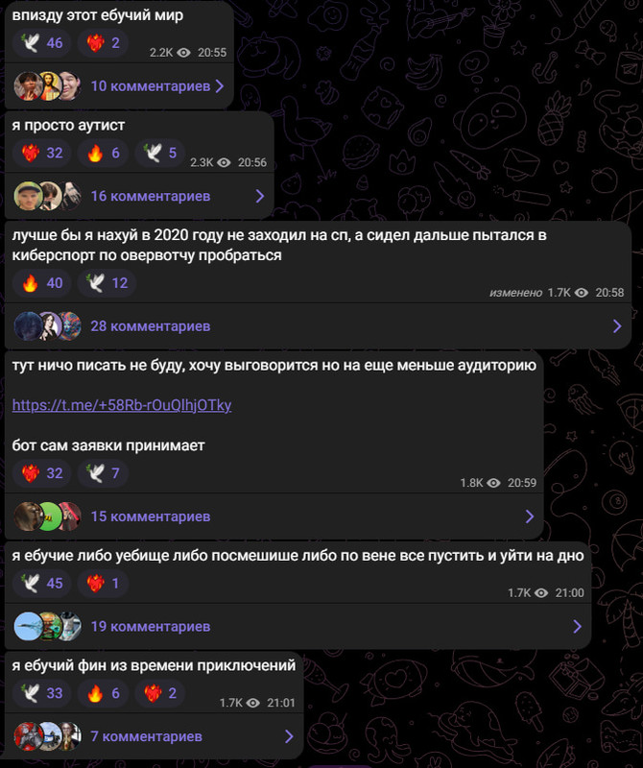Click the eye views icon next to 2.3K
The height and width of the screenshot is (768, 643).
(224, 162)
